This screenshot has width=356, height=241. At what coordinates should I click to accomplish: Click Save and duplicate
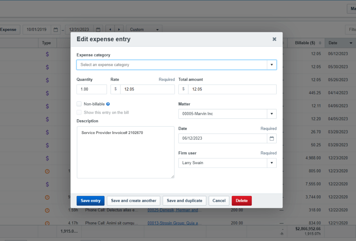tap(184, 201)
